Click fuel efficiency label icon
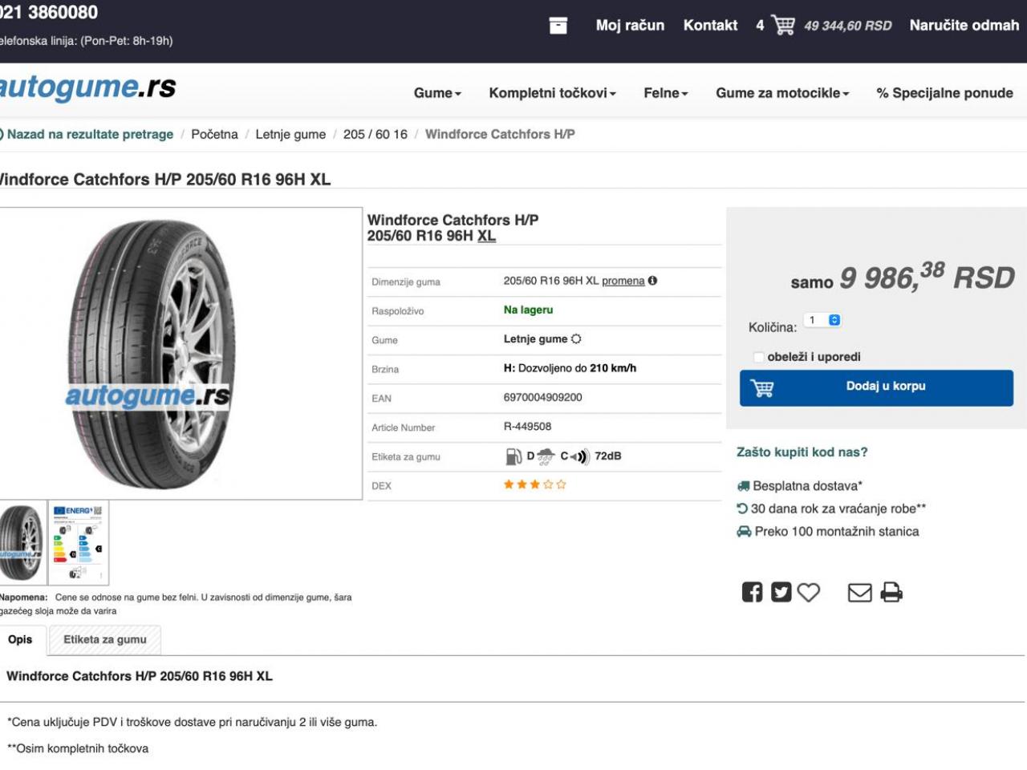The height and width of the screenshot is (770, 1027). point(513,456)
